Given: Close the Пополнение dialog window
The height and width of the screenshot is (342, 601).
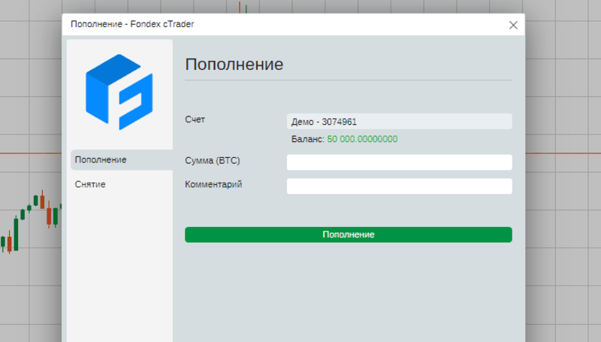Looking at the screenshot, I should tap(513, 25).
